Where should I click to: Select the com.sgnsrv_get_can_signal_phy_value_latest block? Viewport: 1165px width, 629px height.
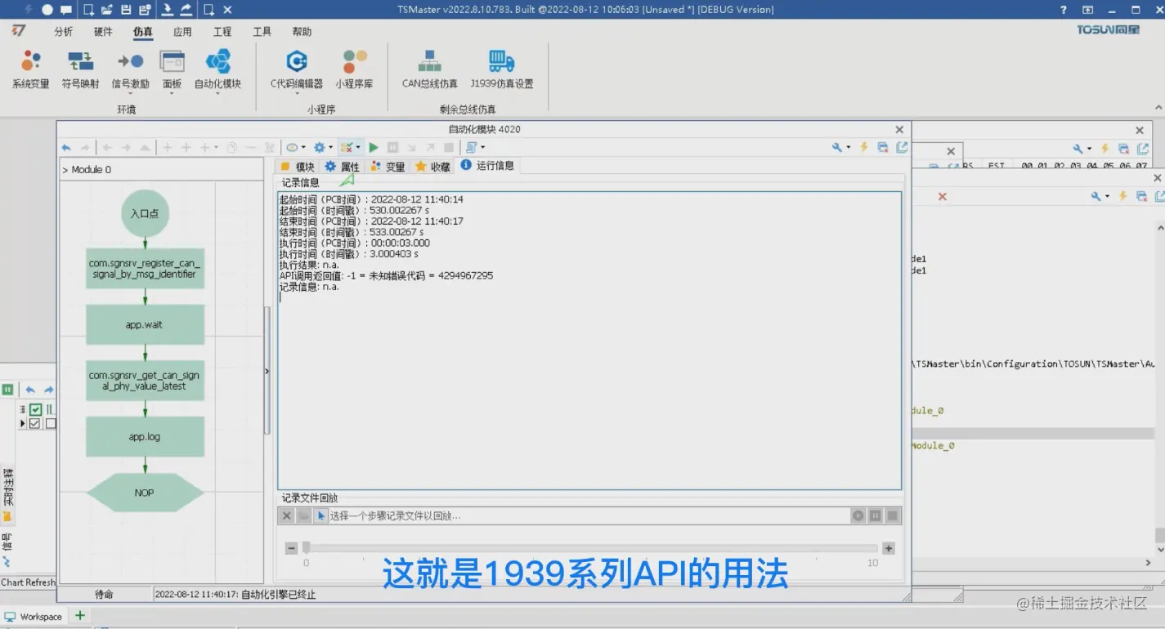pos(145,381)
